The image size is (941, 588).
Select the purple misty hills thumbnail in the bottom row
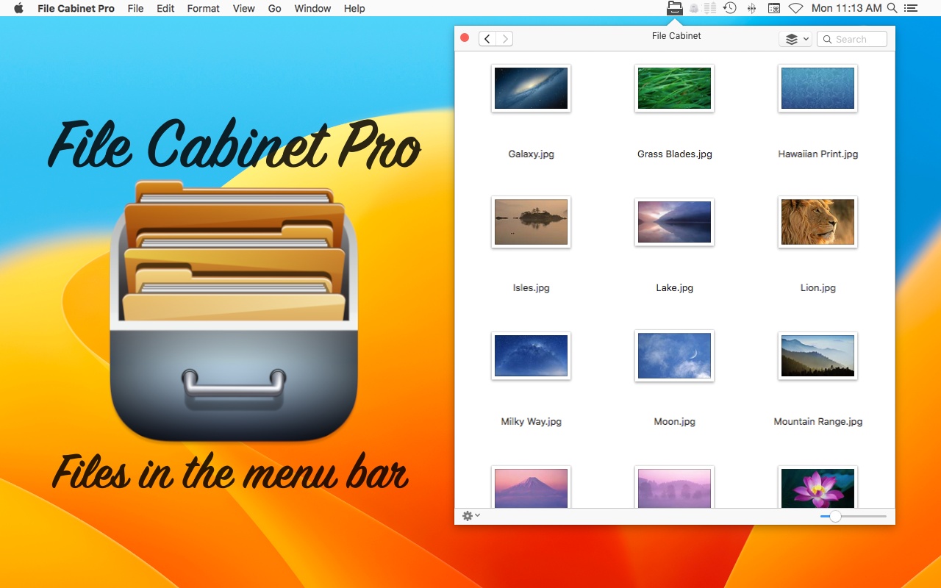[x=674, y=487]
